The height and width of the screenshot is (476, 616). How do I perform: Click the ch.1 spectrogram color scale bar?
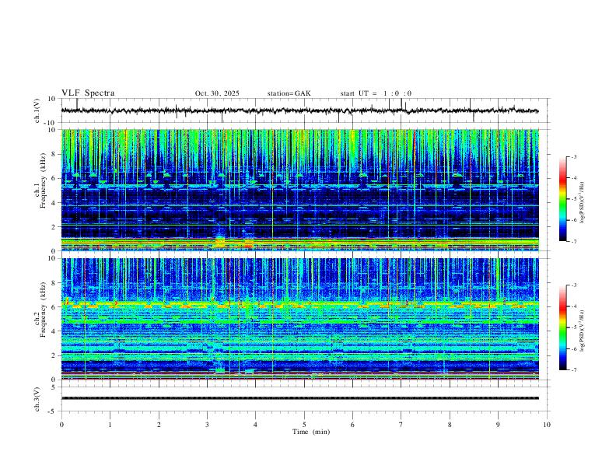click(562, 199)
